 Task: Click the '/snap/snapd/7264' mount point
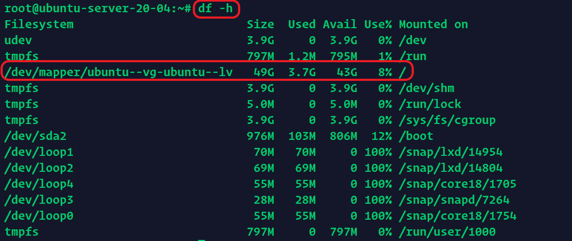(454, 200)
